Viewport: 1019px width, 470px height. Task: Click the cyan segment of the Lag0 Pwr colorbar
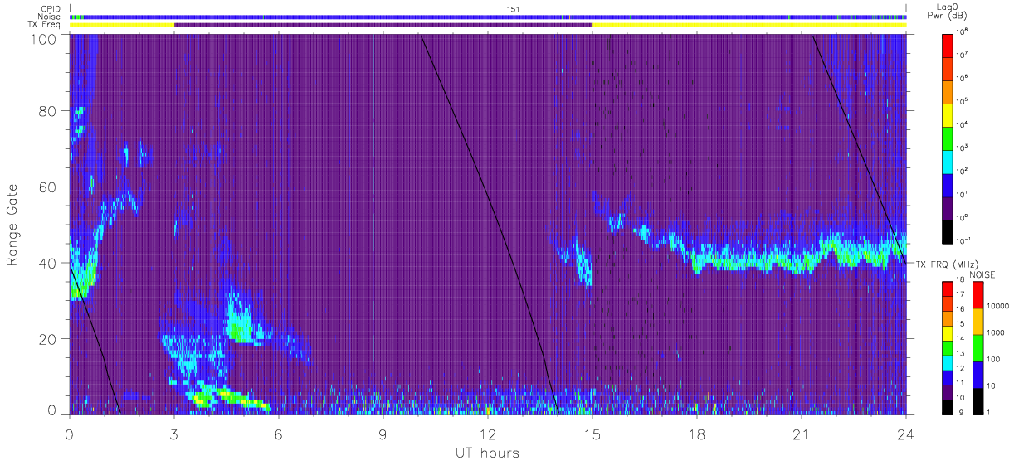pyautogui.click(x=948, y=161)
